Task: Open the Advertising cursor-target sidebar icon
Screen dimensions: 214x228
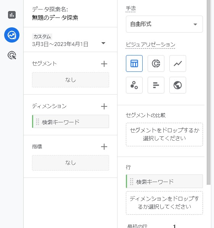Action: (x=12, y=55)
